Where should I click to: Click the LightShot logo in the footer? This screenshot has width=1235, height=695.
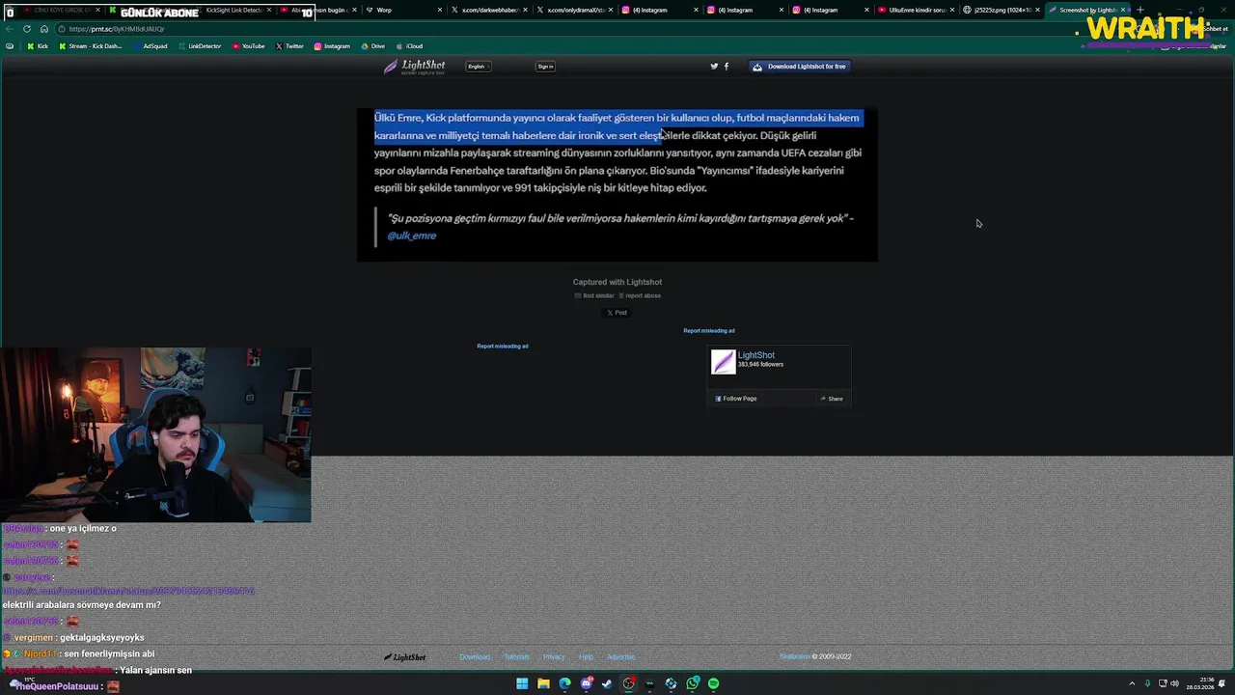[x=405, y=657]
